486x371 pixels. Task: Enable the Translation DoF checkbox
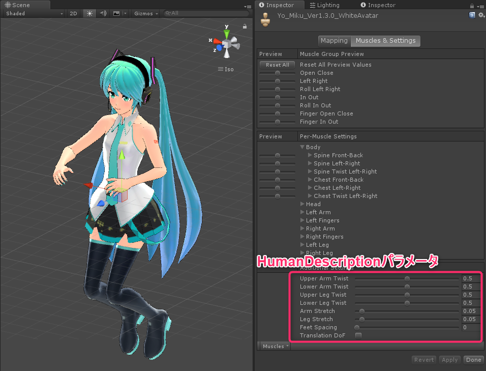tap(359, 335)
